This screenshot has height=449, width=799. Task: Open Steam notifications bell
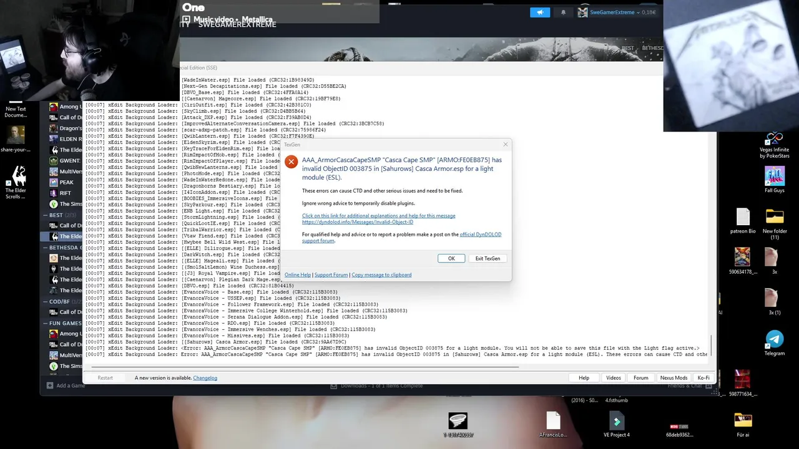click(x=563, y=12)
